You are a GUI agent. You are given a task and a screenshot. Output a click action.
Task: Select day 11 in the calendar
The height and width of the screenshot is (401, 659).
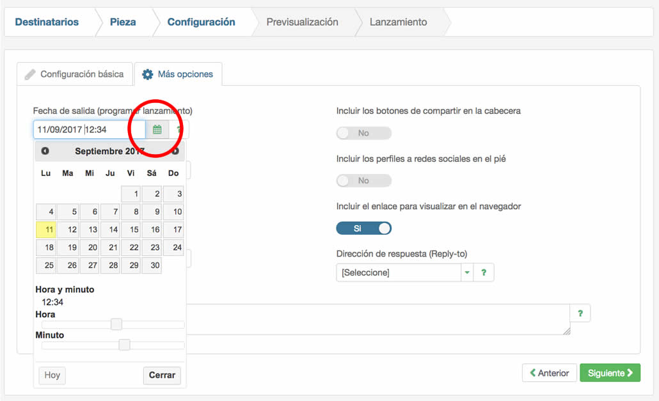pyautogui.click(x=45, y=229)
